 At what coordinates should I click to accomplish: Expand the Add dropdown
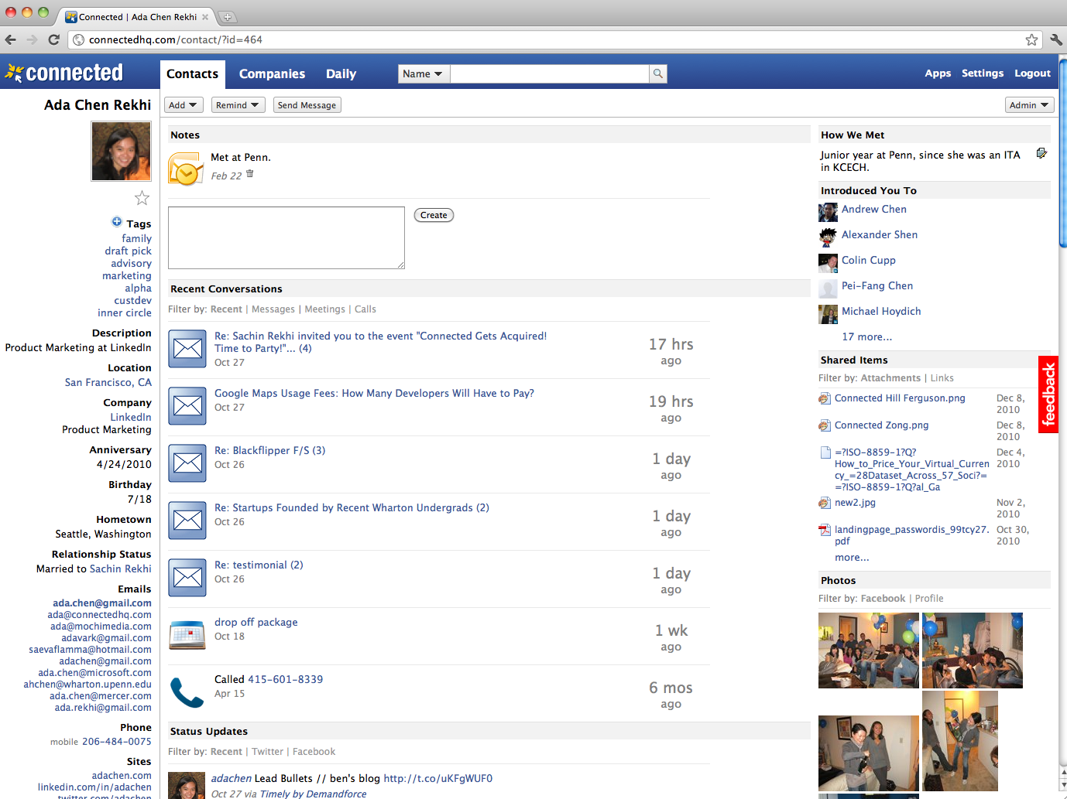184,105
